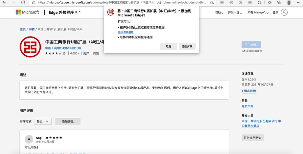303x154 pixels.
Task: Expand the 所有 Microsoft dropdown
Action: coord(258,13)
